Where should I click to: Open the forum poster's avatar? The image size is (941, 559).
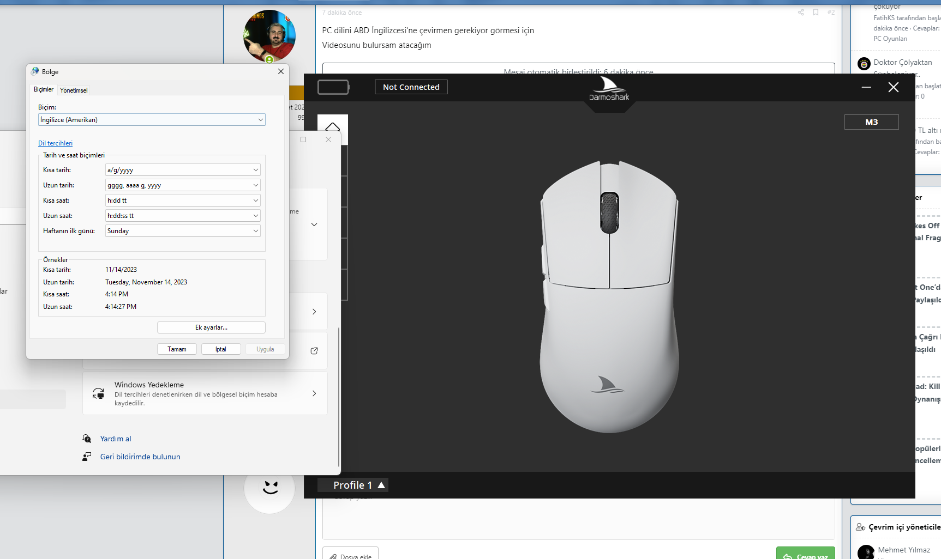[269, 36]
